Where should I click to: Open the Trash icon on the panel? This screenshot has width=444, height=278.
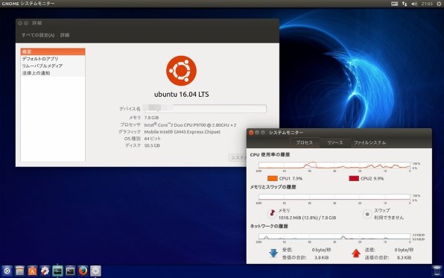pyautogui.click(x=437, y=271)
